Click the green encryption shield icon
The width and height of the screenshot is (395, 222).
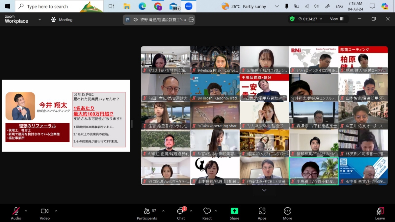point(292,19)
